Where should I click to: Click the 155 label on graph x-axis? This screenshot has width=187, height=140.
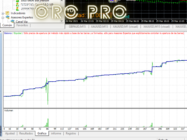pos(84,129)
